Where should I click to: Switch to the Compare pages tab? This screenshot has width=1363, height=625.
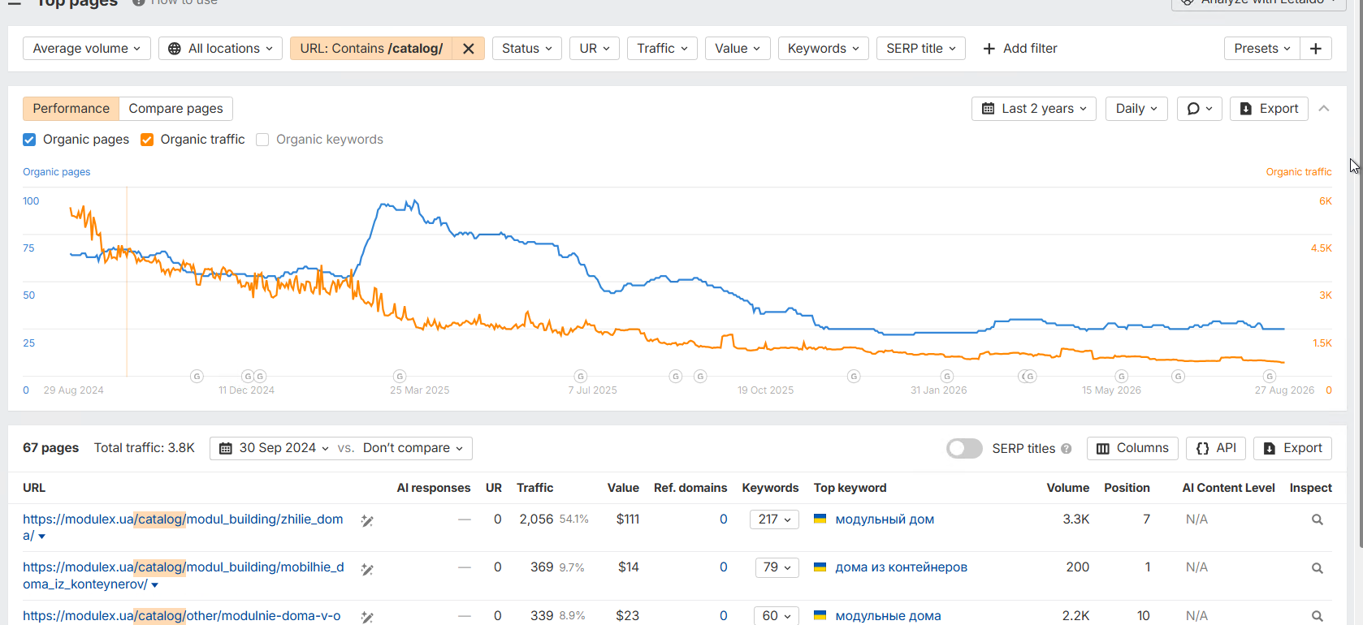(175, 109)
